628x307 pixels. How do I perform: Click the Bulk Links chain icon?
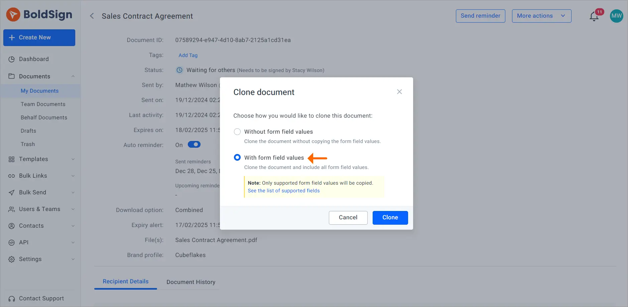coord(12,176)
